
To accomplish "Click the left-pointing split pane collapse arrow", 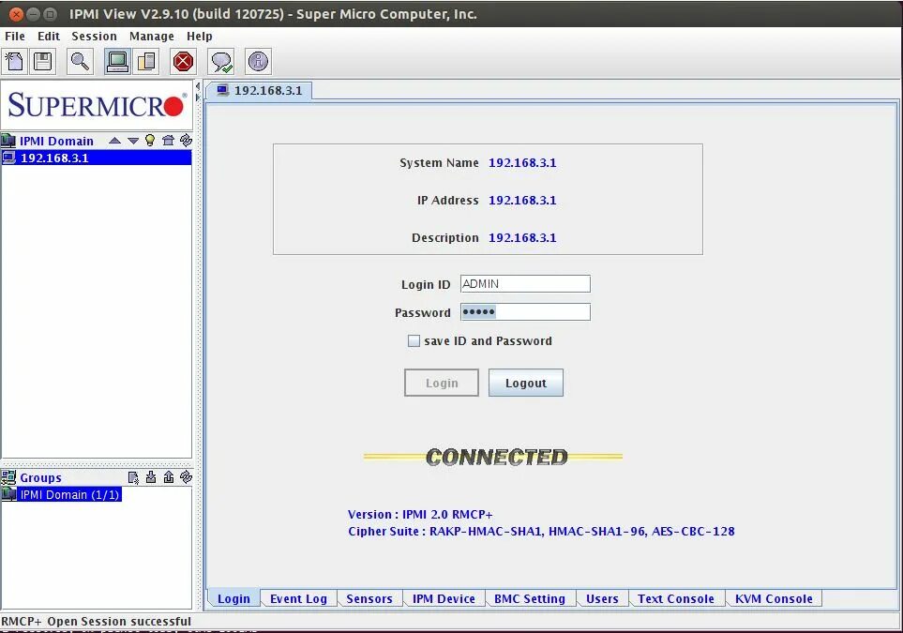I will [198, 87].
